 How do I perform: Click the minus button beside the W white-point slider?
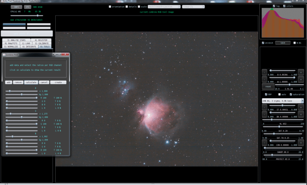point(264,79)
